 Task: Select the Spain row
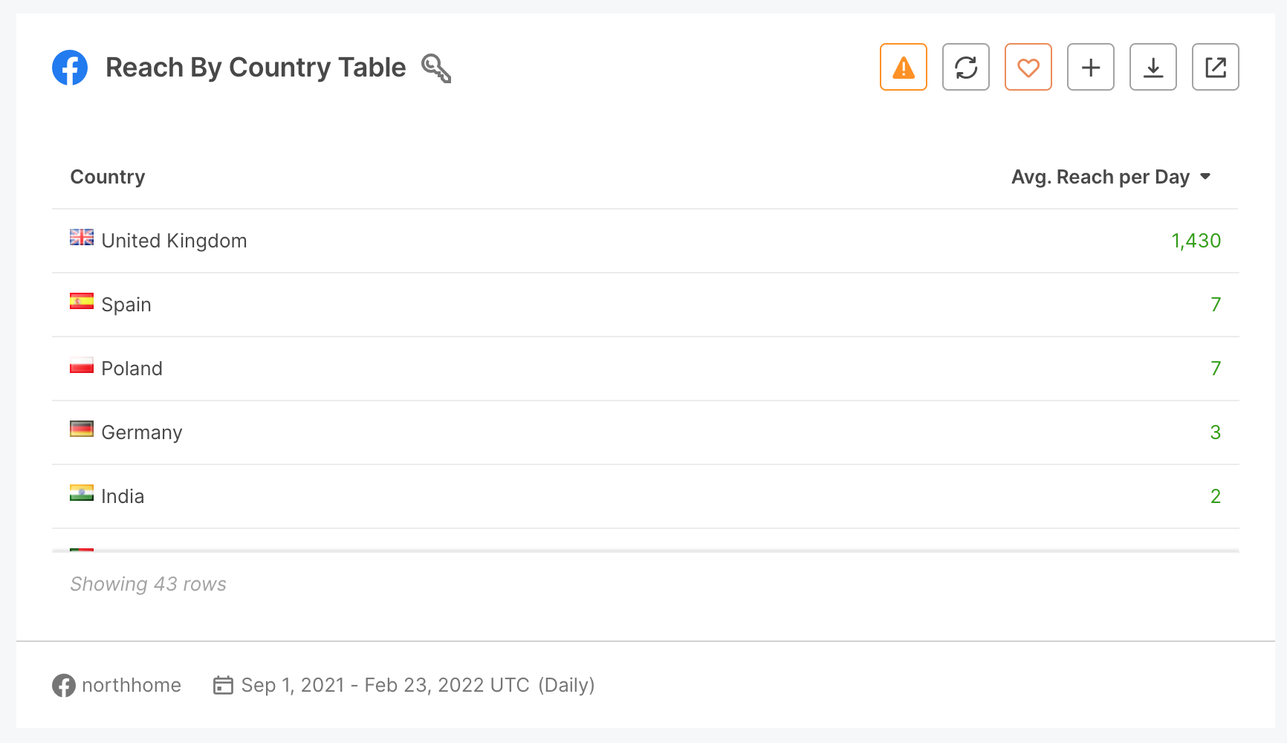(126, 305)
